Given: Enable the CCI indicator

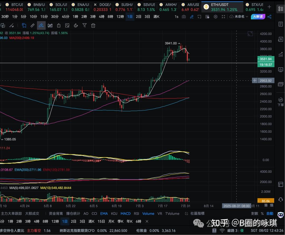Looking at the screenshot, I should [94, 214].
